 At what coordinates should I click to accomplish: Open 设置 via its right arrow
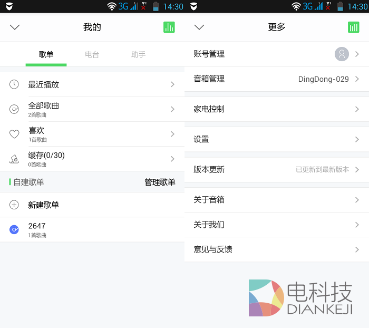(357, 139)
